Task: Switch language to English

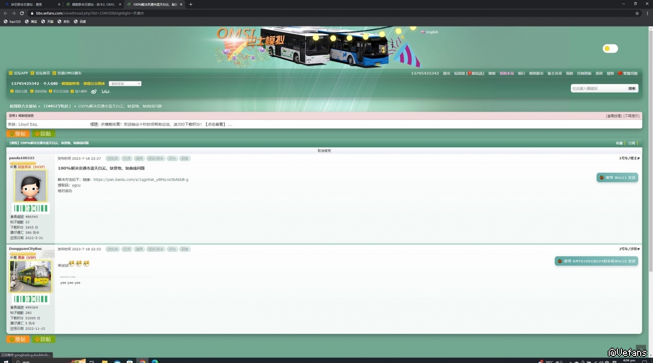Action: pos(431,32)
